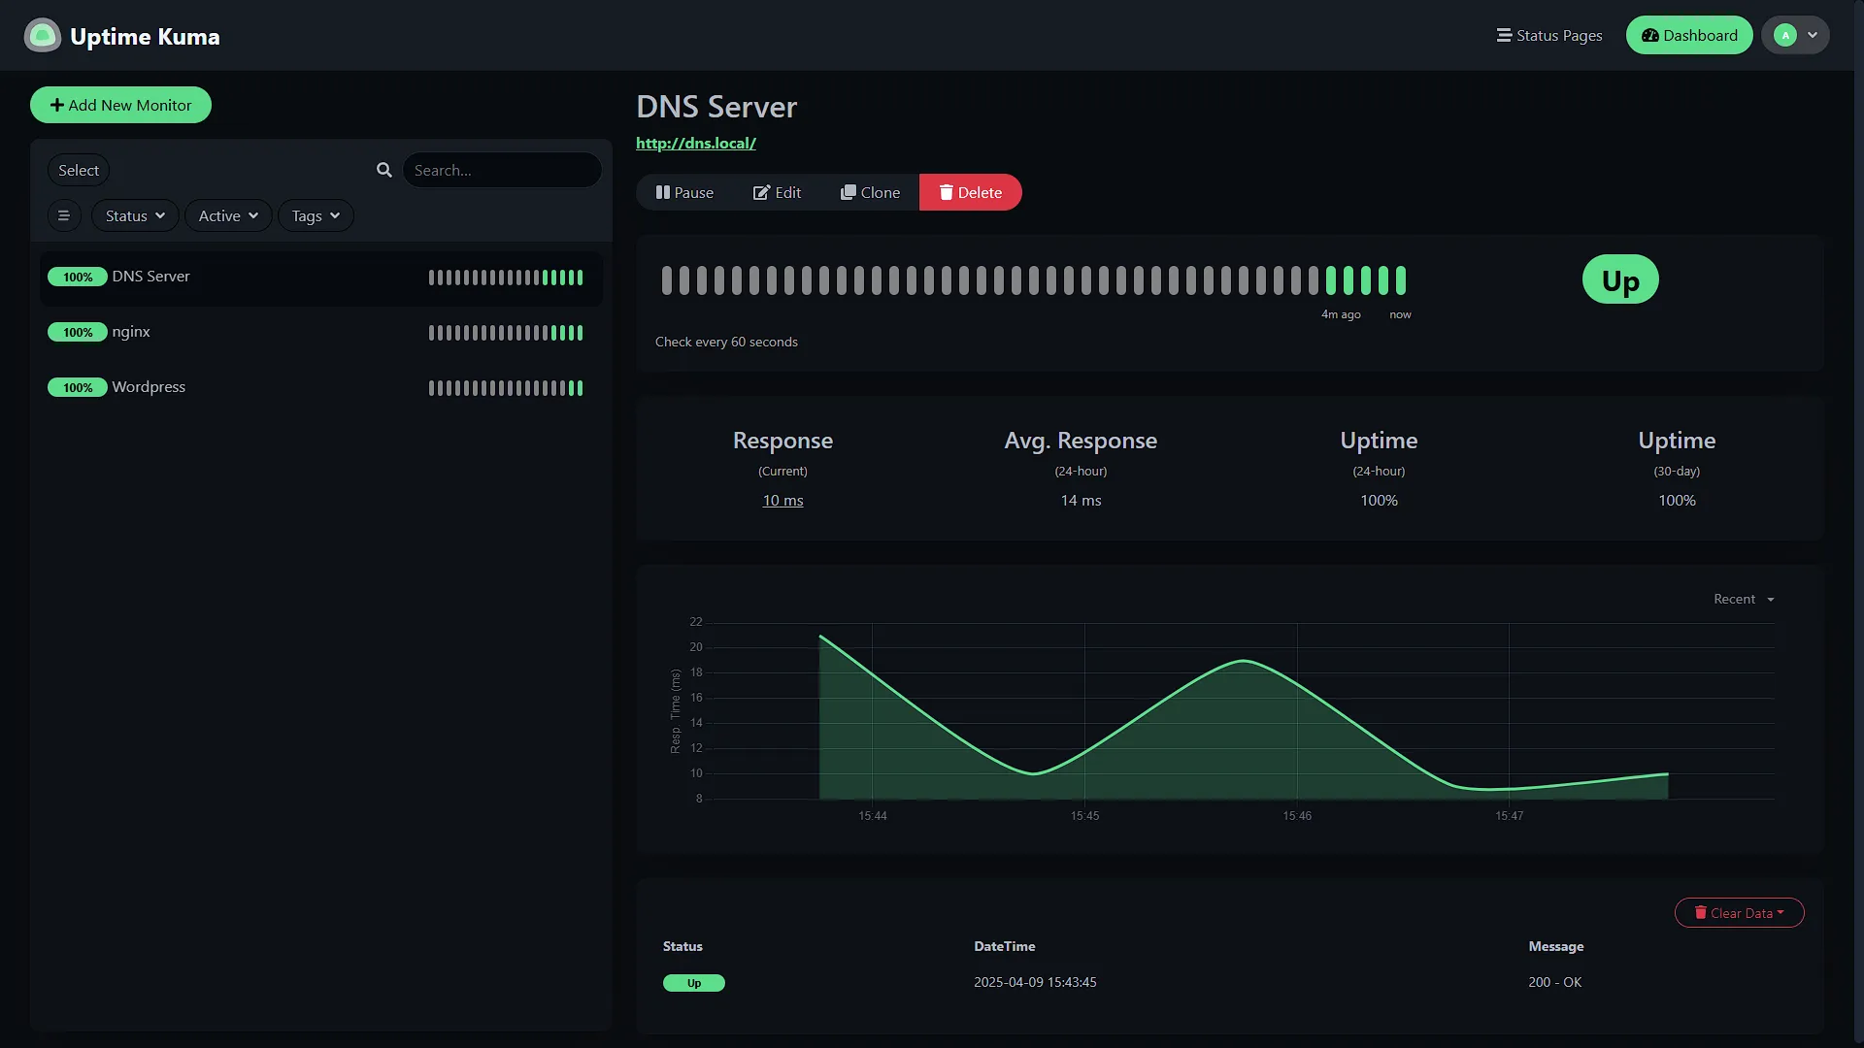Image resolution: width=1864 pixels, height=1048 pixels.
Task: Click the search magnifier icon
Action: (x=384, y=170)
